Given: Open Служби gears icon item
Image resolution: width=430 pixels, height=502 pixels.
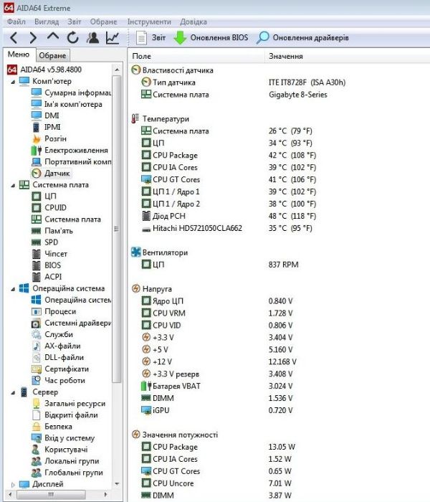Looking at the screenshot, I should pyautogui.click(x=52, y=335).
